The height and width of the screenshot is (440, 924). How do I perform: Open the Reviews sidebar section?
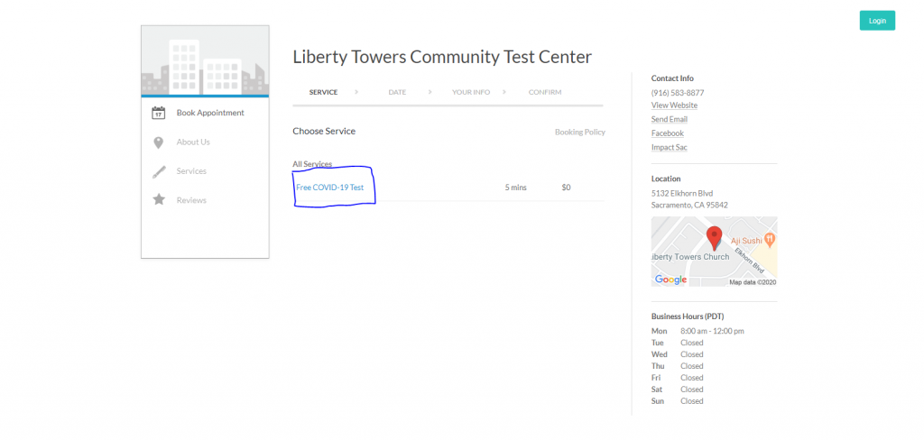[x=191, y=200]
